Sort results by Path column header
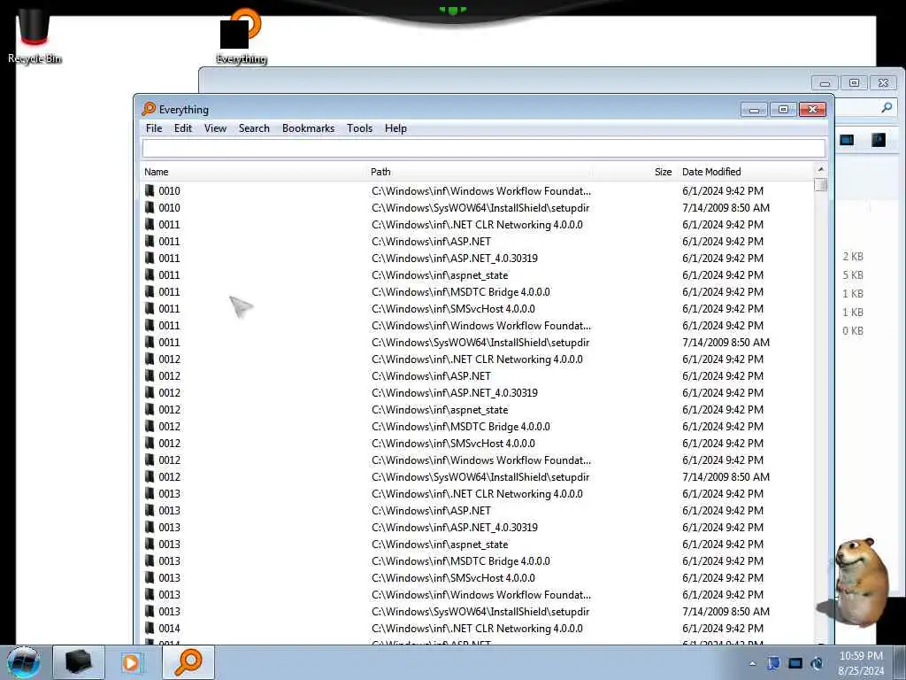906x680 pixels. (x=480, y=172)
